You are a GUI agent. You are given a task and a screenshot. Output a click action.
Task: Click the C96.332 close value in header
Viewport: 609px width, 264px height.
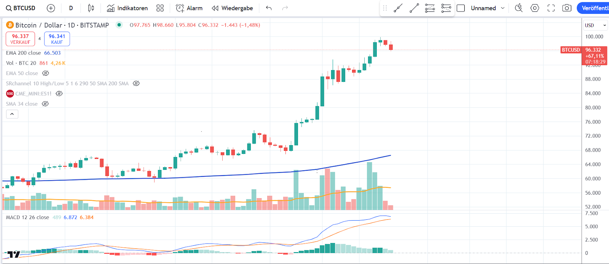tap(208, 25)
